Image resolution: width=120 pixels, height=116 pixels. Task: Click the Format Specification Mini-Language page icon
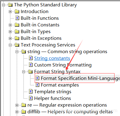click(37, 78)
